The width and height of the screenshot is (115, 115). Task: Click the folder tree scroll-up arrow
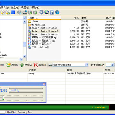click(24, 22)
